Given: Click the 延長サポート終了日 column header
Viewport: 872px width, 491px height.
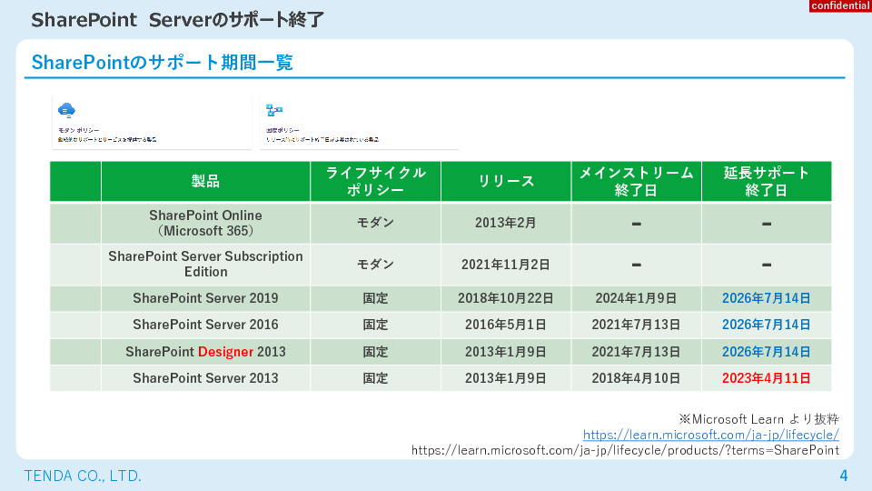Looking at the screenshot, I should pos(766,181).
